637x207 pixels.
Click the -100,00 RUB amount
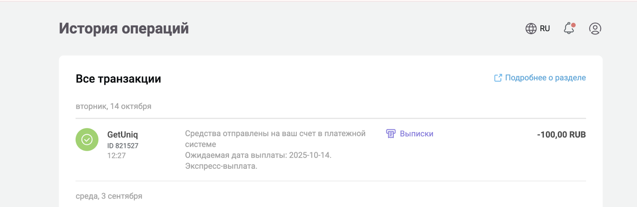click(561, 135)
